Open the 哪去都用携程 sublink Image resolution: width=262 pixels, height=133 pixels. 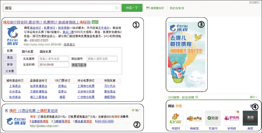83,121
